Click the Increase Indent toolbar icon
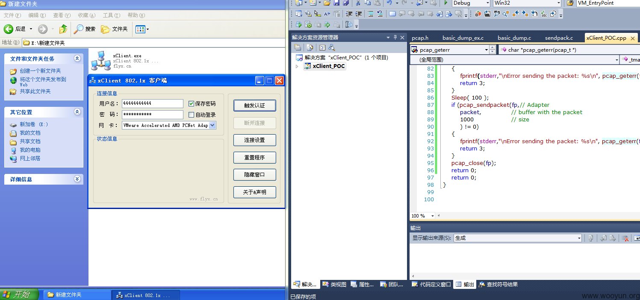This screenshot has width=640, height=300. (359, 14)
